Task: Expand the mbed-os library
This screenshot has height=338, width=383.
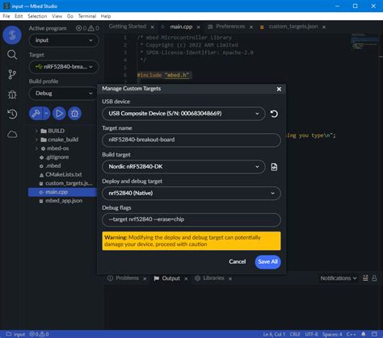Action: coord(36,148)
